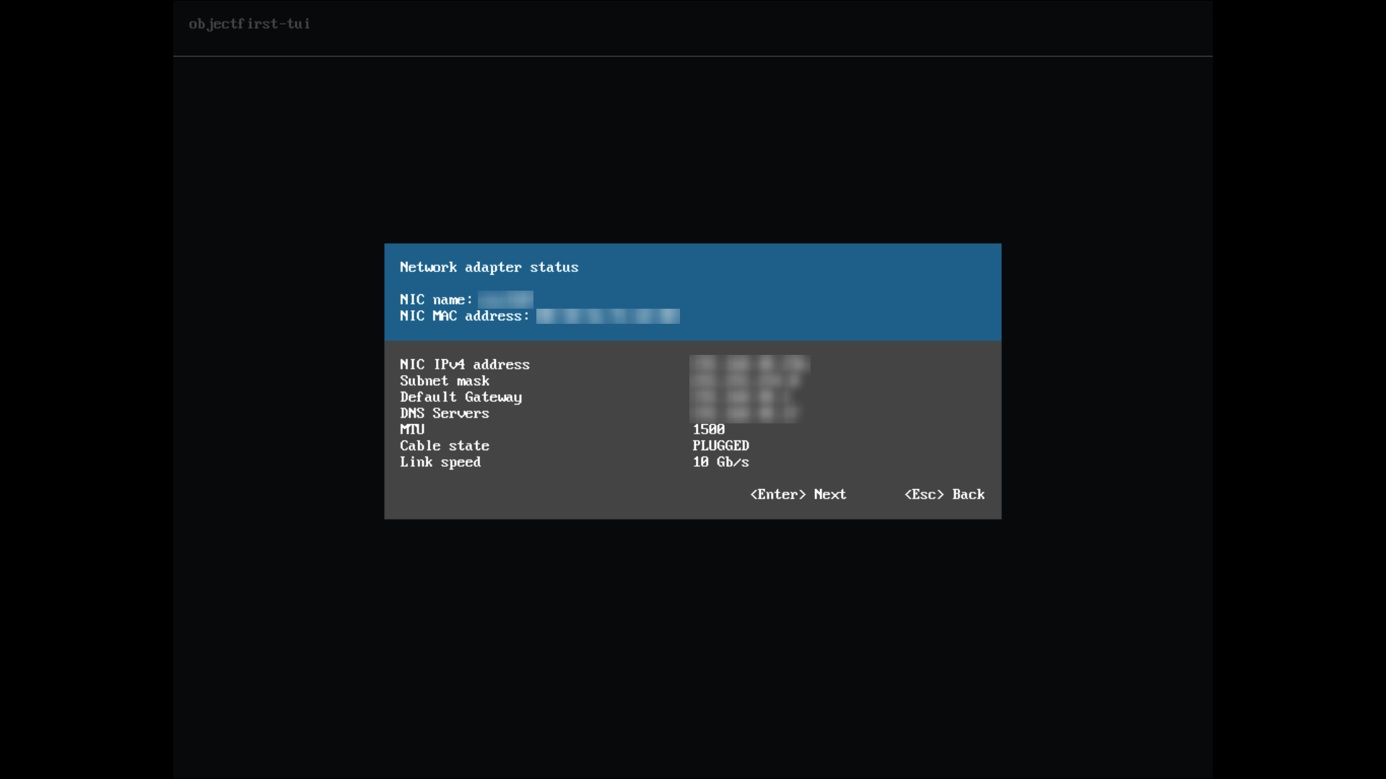Click the 'DNS Servers' label
The image size is (1386, 779).
coord(444,413)
